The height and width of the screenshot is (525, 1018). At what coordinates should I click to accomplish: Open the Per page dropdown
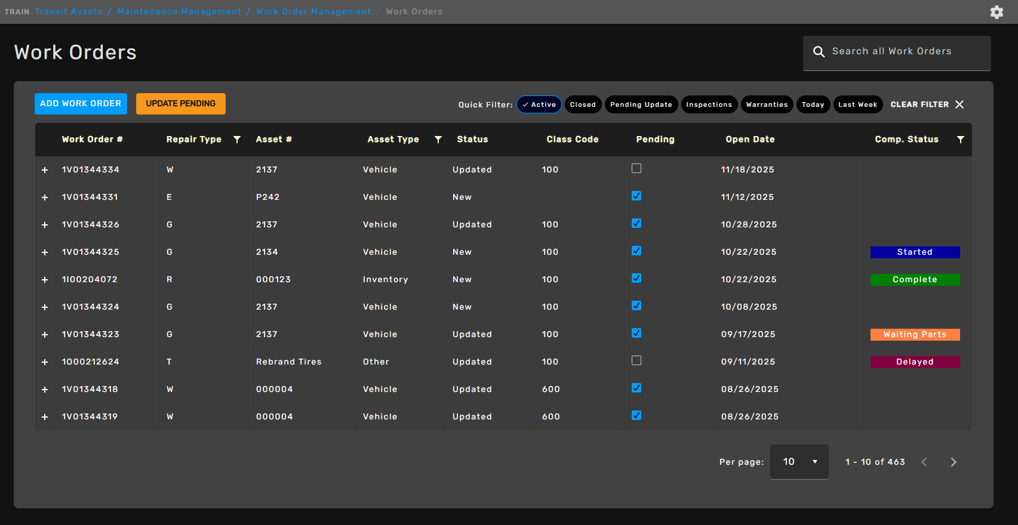pyautogui.click(x=799, y=462)
